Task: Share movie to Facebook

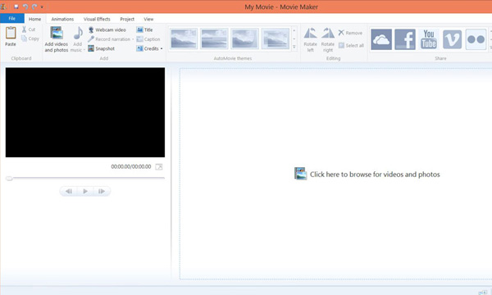Action: point(405,39)
